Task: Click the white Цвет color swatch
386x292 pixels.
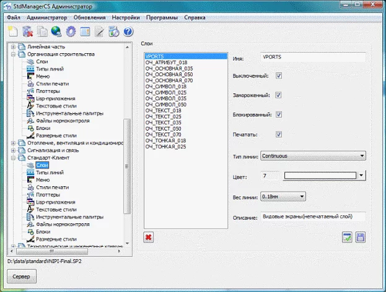Action: [x=320, y=176]
